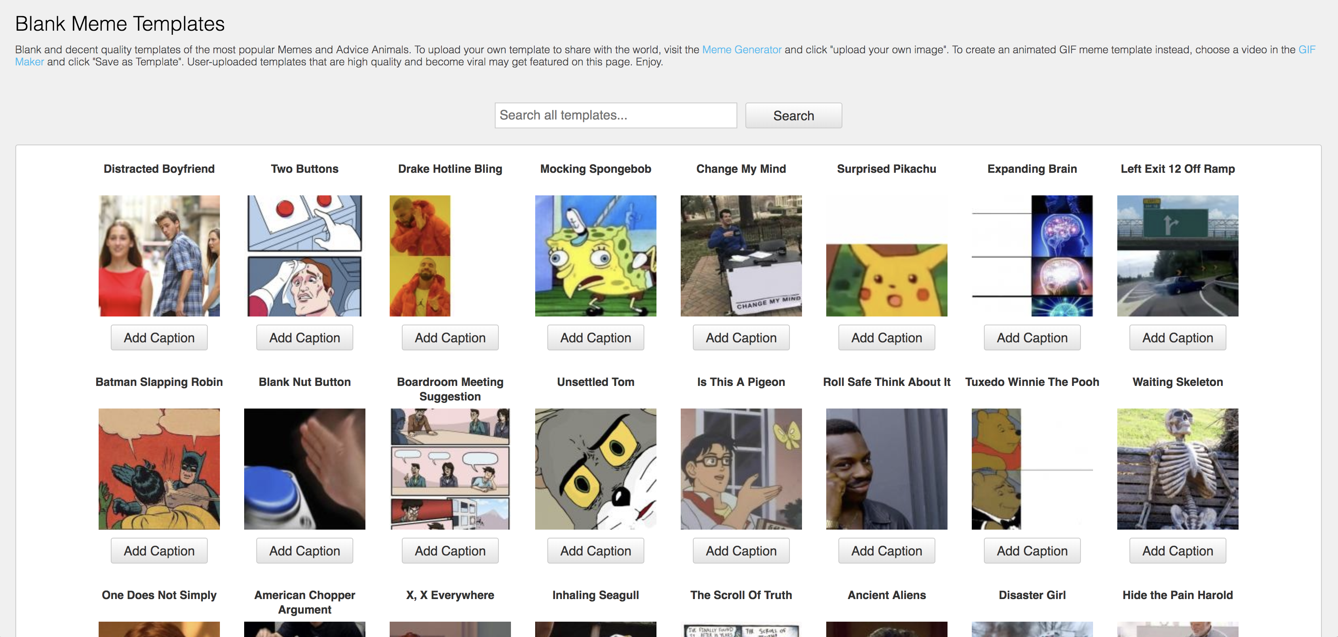Screen dimensions: 1338x637
Task: Open the Distracted Boyfriend template image
Action: [159, 256]
